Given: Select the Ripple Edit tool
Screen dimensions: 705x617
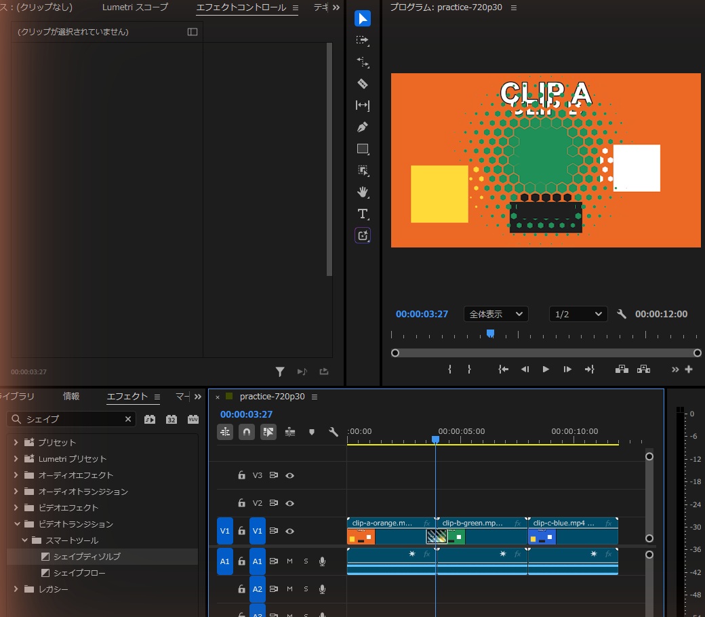Looking at the screenshot, I should pyautogui.click(x=363, y=62).
